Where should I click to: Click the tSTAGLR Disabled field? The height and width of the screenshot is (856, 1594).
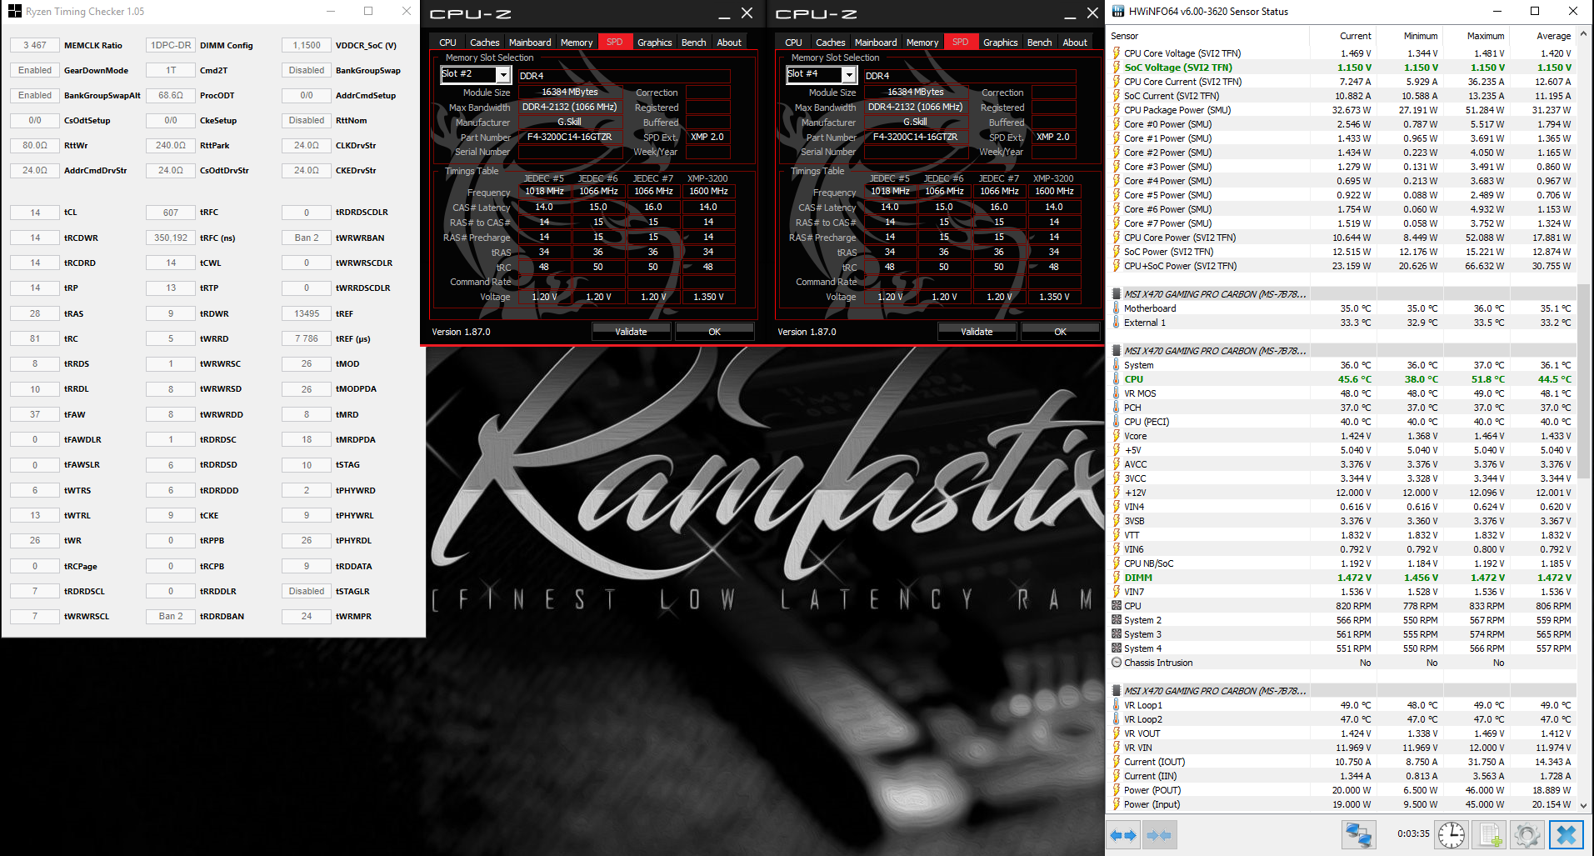307,592
